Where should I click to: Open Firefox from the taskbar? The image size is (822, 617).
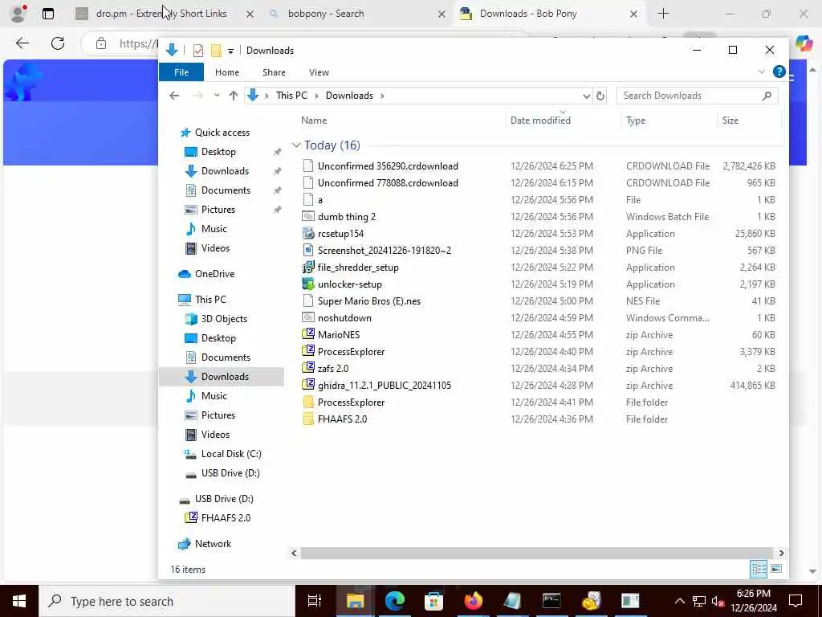click(x=473, y=601)
